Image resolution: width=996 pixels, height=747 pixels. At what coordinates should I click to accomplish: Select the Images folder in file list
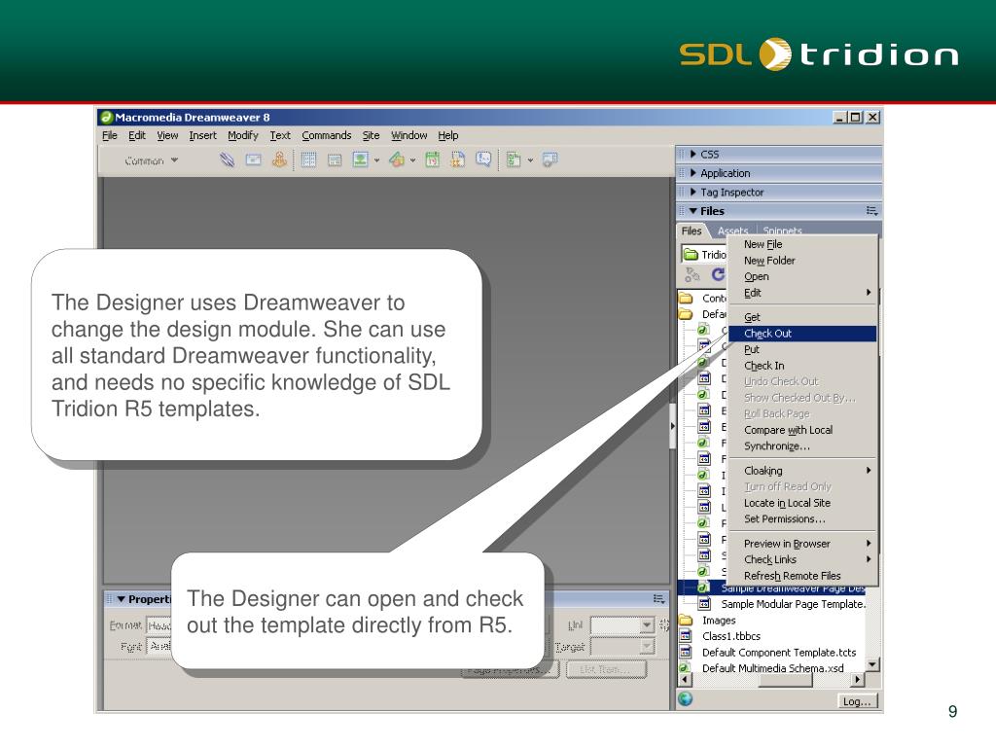pyautogui.click(x=719, y=621)
